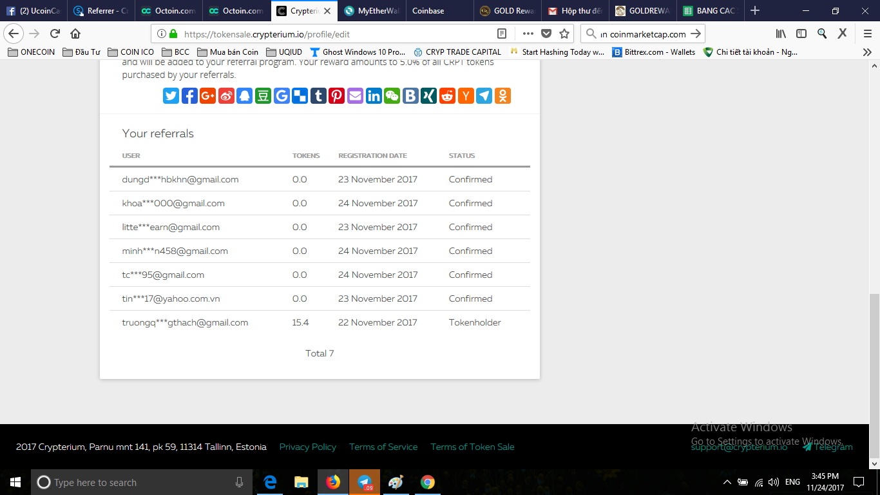Open the CRYP TRADE CAPITAL bookmark
Screen dimensions: 880x495
pos(457,52)
